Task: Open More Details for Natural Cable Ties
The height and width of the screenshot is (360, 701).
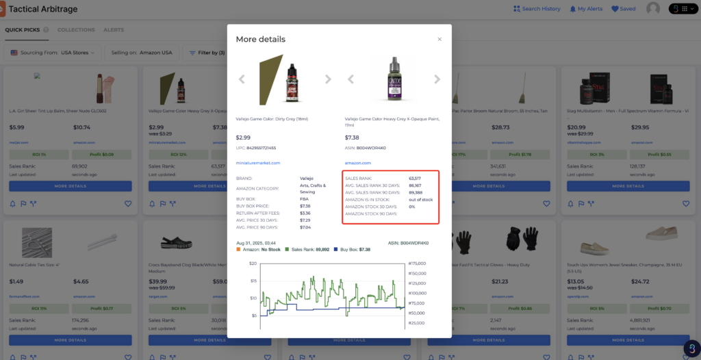Action: (x=71, y=340)
